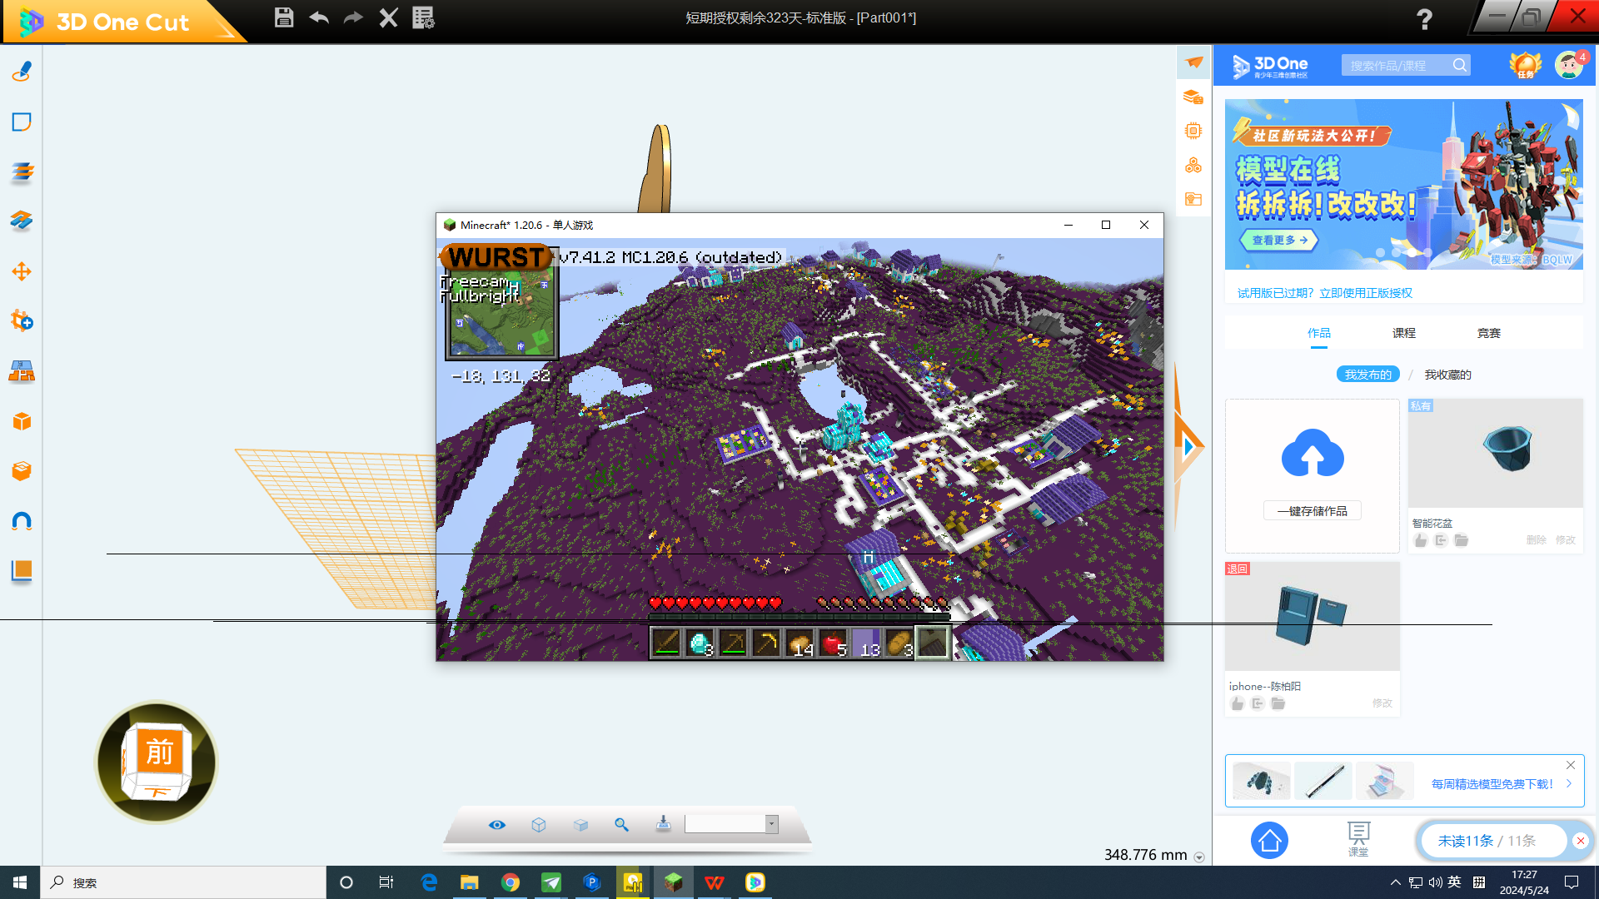Screen dimensions: 1599x899
Task: Click the 立即使用正版授权 link
Action: pos(1366,293)
